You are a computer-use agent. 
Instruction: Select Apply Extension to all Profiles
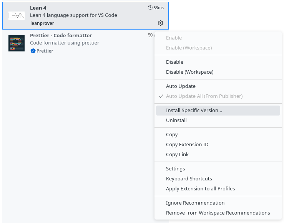[x=218, y=188]
